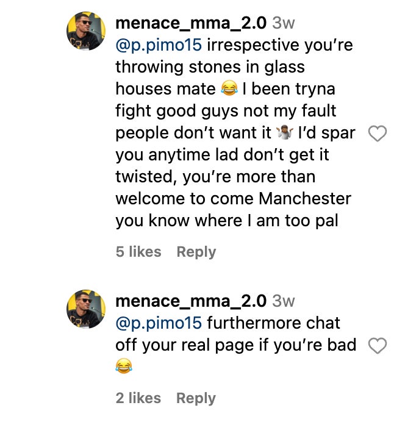Reply to the comment with 5 likes
Viewport: 405px width, 422px height.
[x=196, y=252]
